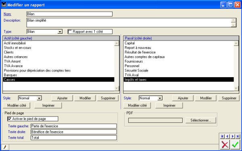Click Actif list scrollbar up arrow
Image resolution: width=242 pixels, height=151 pixels.
click(117, 43)
